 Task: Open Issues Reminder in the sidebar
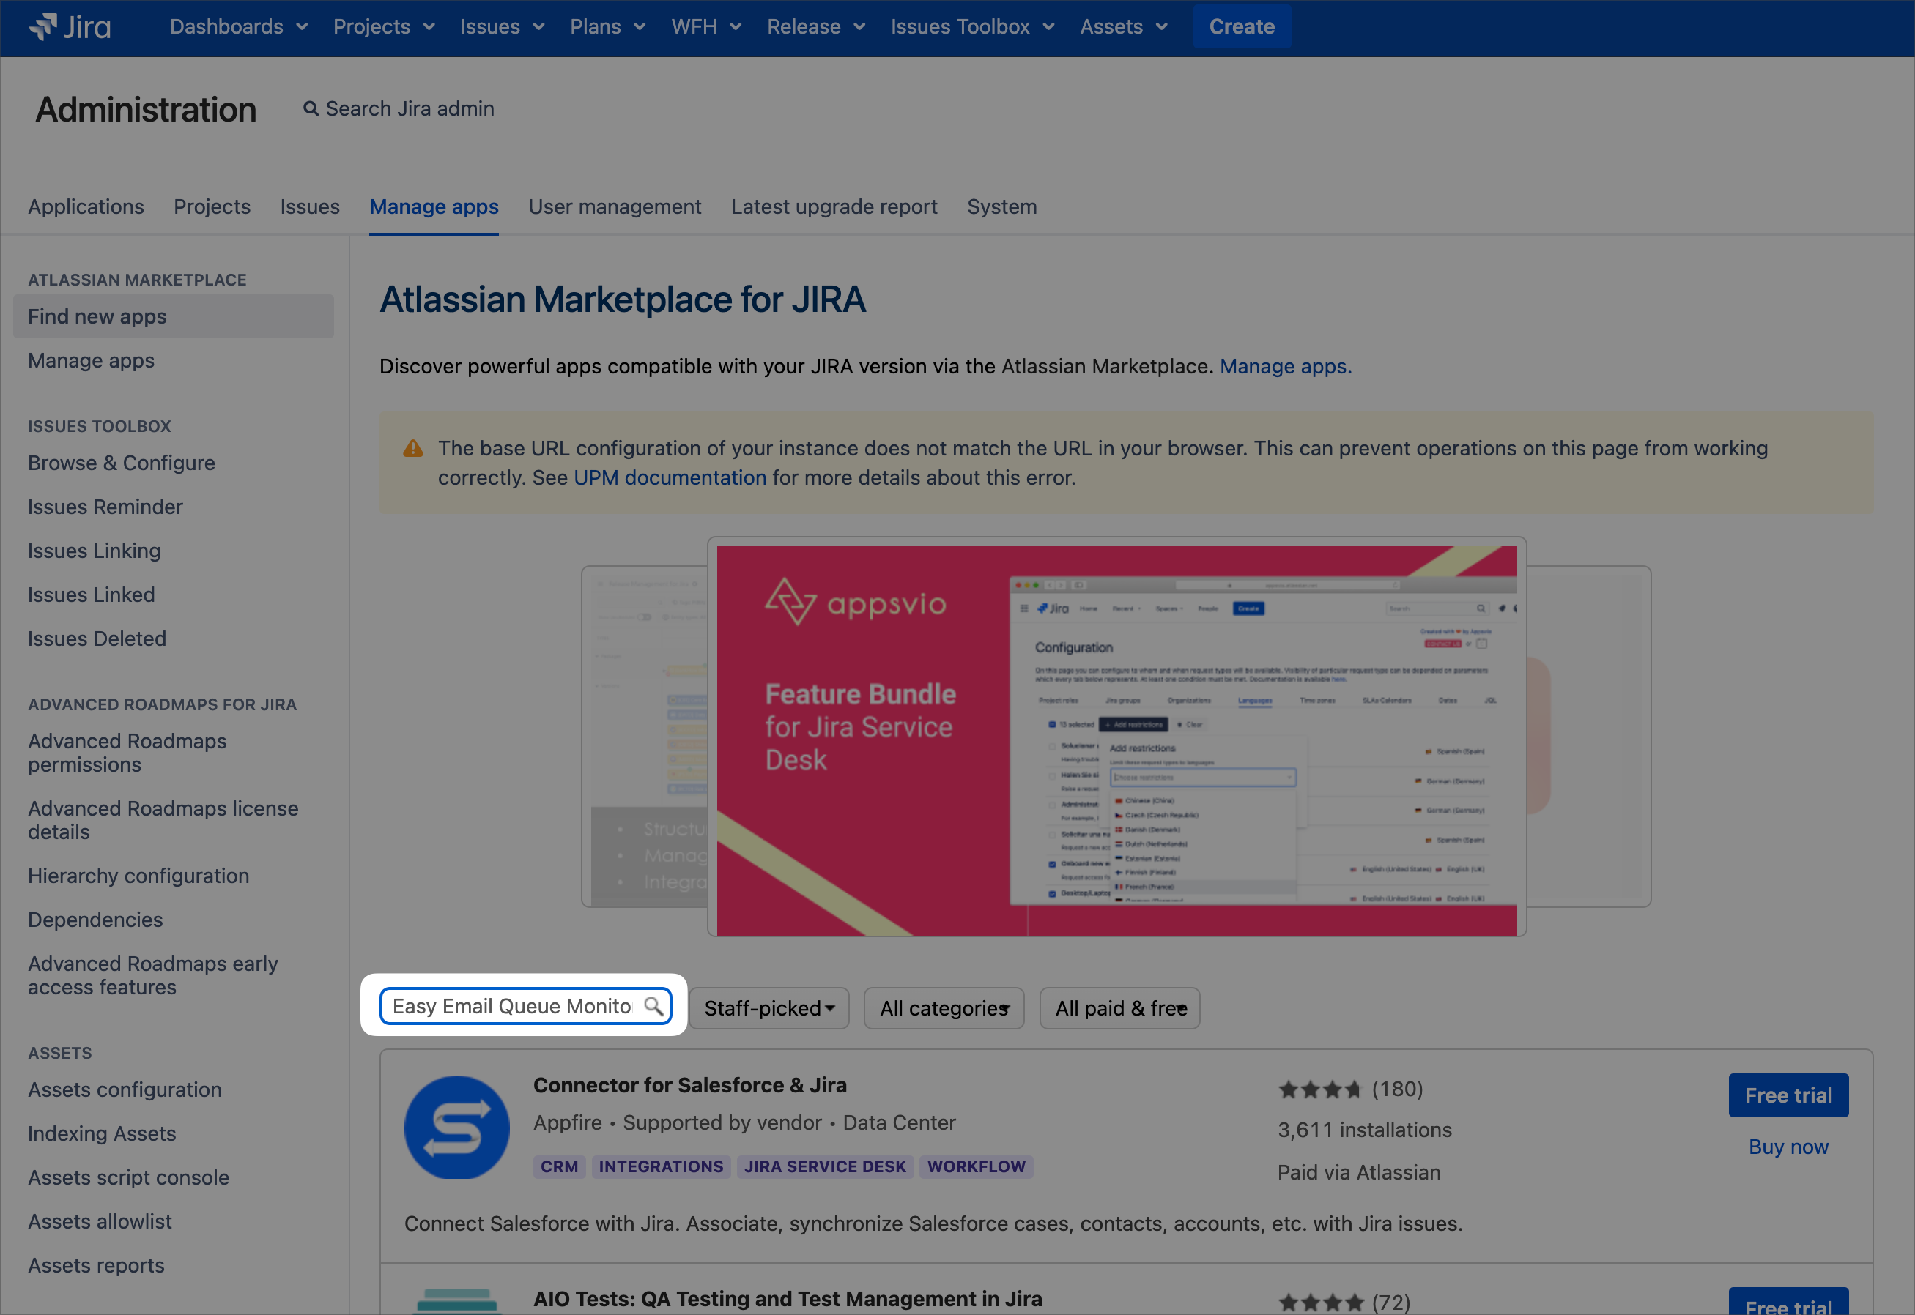(105, 507)
